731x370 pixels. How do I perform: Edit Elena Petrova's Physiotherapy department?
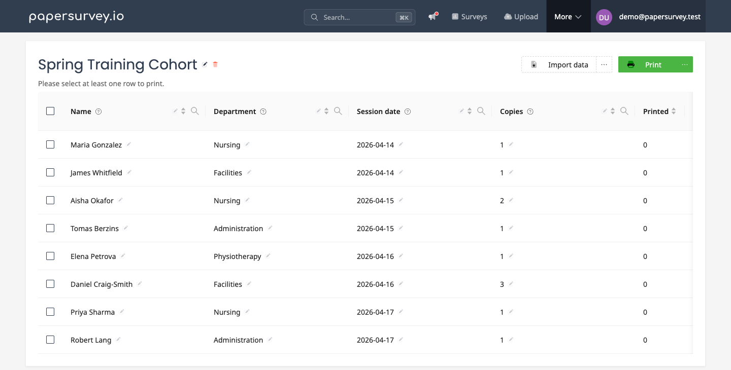pos(268,255)
